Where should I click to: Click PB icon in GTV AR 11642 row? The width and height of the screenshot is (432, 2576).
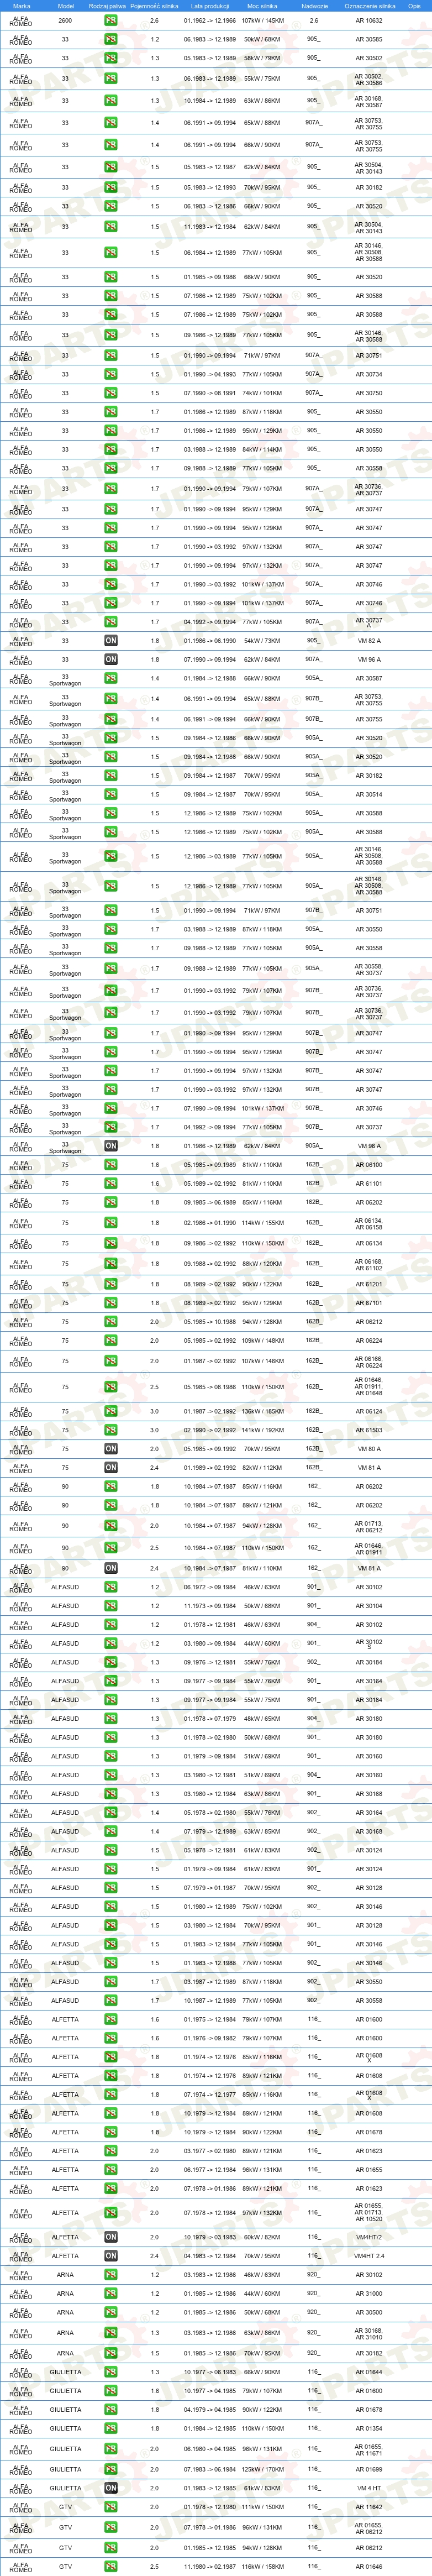111,2507
